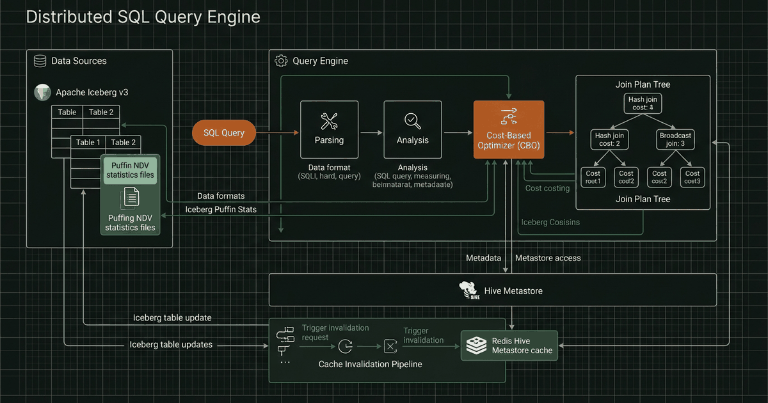Click the document file icon in Puffin stats
Image resolution: width=768 pixels, height=403 pixels.
[x=130, y=197]
